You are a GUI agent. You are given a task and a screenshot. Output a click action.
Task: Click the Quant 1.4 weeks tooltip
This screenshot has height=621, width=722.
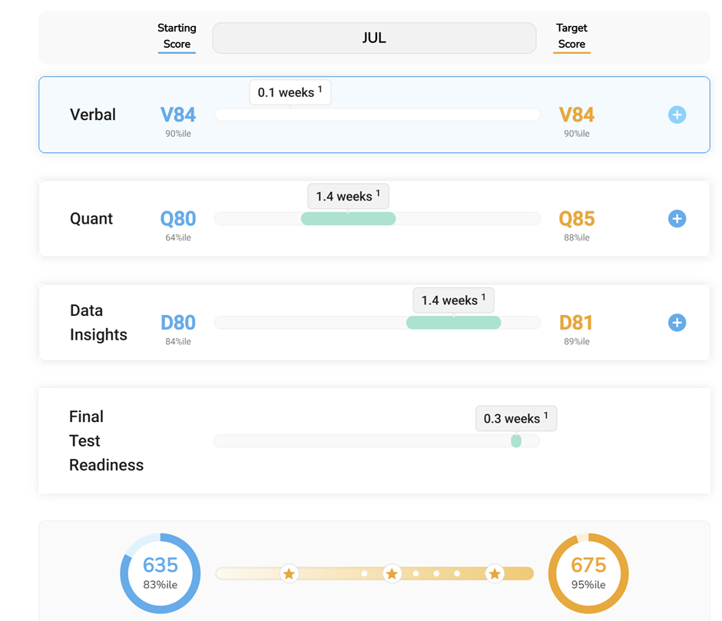(x=348, y=196)
